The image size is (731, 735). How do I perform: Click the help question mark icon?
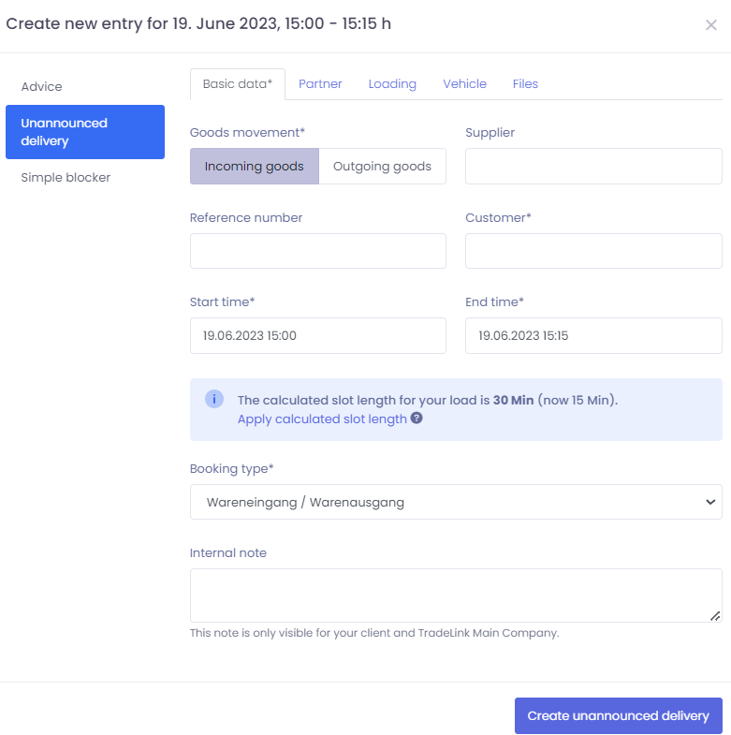tap(417, 419)
